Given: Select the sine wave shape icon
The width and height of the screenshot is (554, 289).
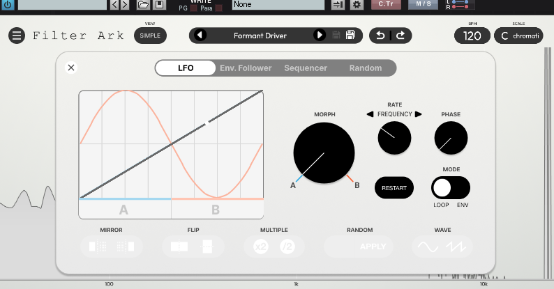Looking at the screenshot, I should 427,247.
